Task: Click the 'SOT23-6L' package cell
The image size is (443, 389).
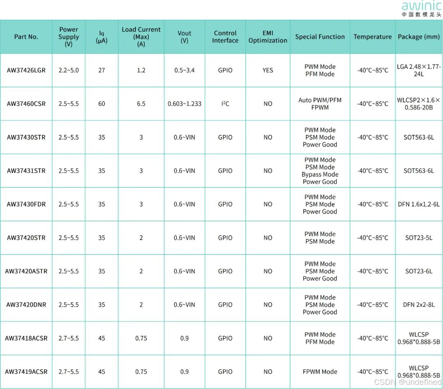Action: 419,271
